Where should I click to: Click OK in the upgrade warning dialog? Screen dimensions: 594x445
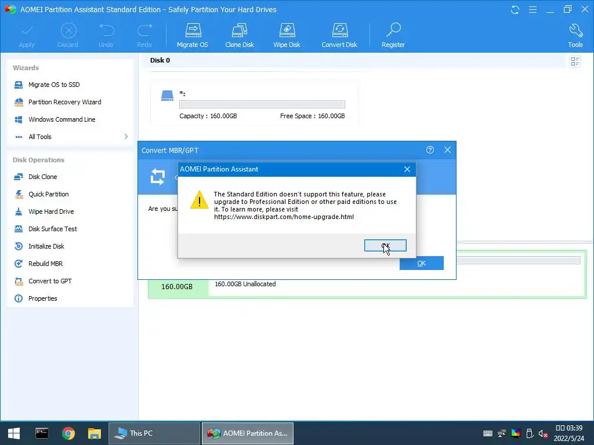385,246
